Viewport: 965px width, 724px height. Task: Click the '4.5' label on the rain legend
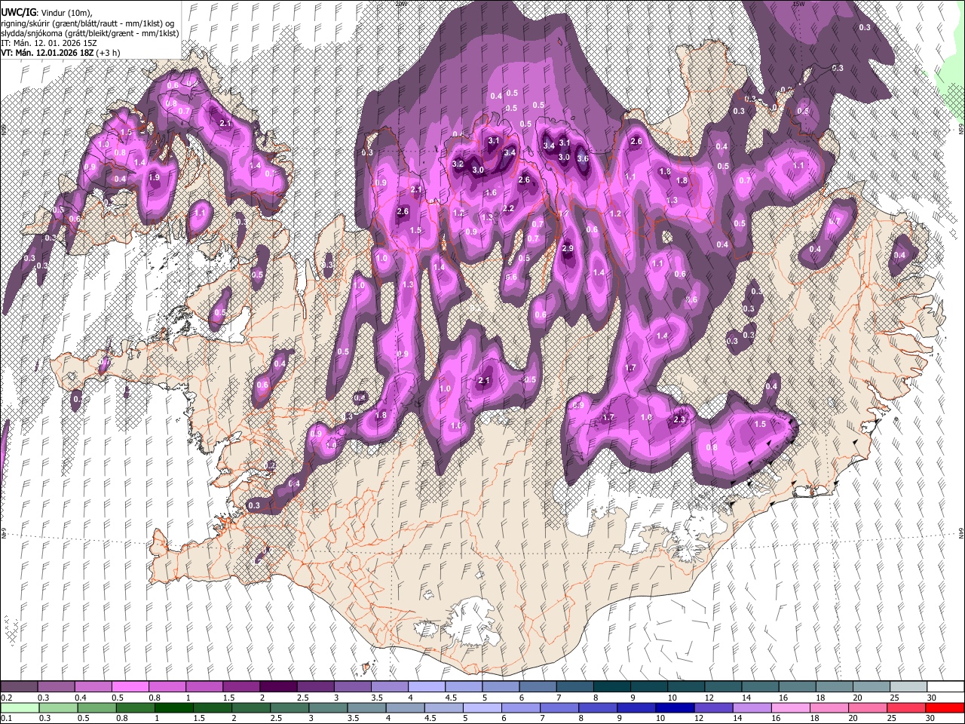(430, 719)
